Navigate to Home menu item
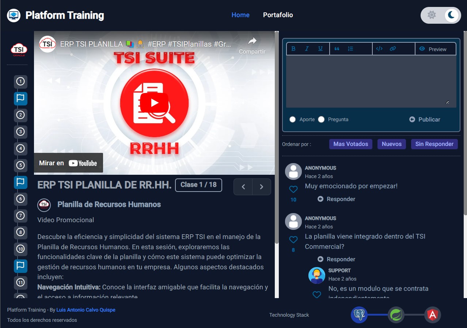The image size is (467, 328). (240, 15)
